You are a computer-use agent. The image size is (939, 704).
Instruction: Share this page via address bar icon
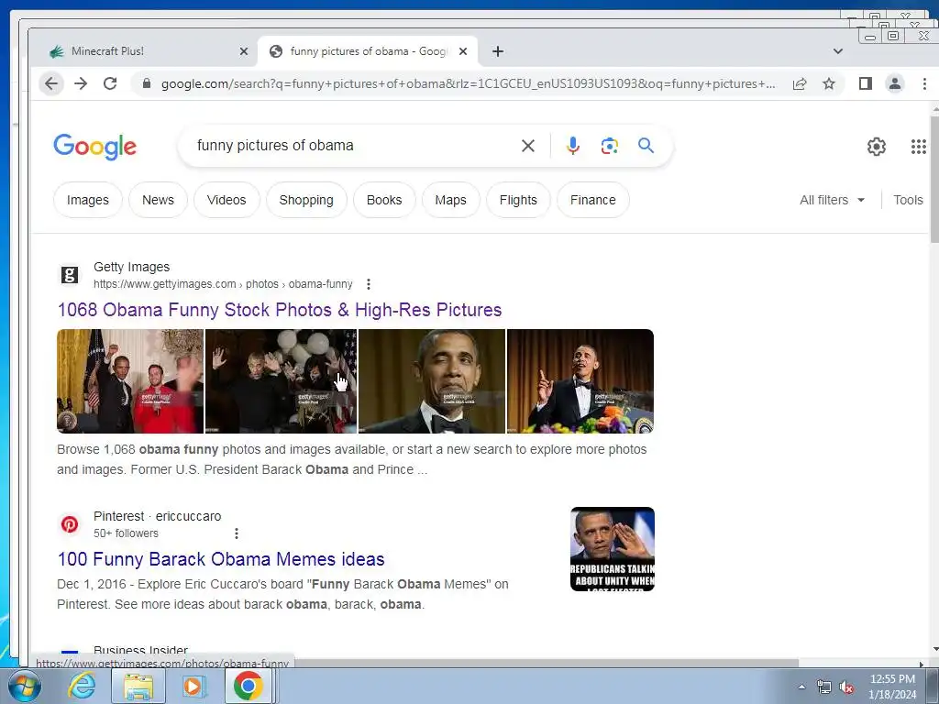[x=800, y=83]
